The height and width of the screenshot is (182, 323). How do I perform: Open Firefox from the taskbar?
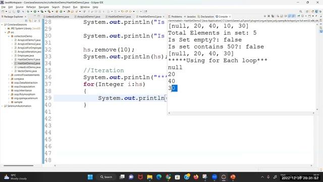[196, 177]
